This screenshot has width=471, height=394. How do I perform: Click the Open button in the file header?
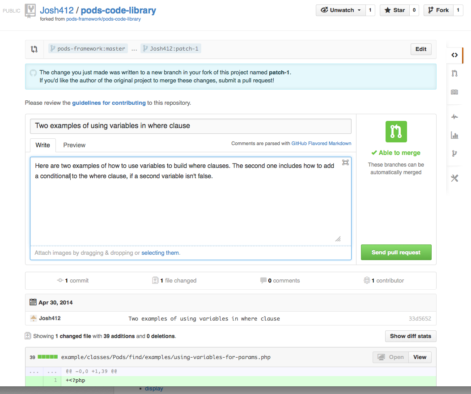[390, 357]
